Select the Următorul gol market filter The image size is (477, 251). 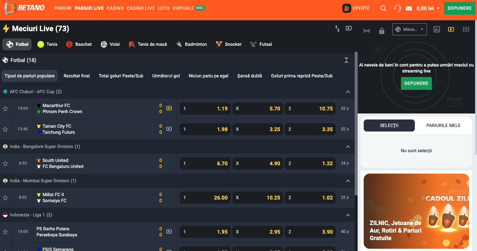[166, 76]
